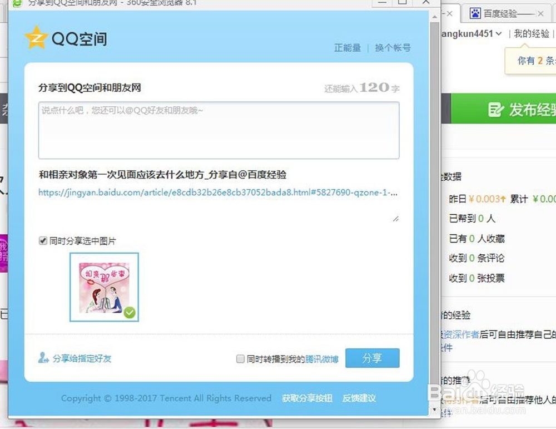556x429 pixels.
Task: Click 收到 0 张投票 statistic
Action: (x=476, y=278)
